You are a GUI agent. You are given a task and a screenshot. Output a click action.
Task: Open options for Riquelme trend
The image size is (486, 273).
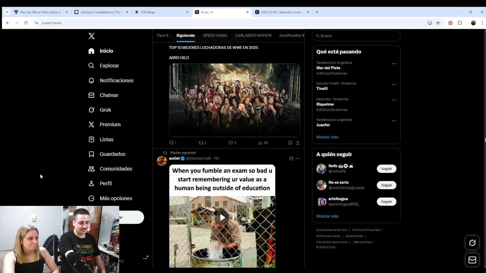(x=394, y=100)
